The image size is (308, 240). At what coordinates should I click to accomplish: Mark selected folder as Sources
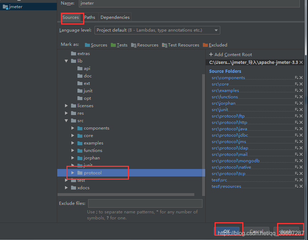tap(96, 45)
